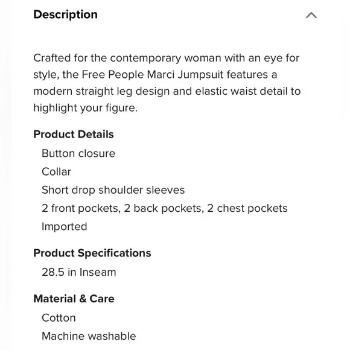Click the Cotton material item

59,318
